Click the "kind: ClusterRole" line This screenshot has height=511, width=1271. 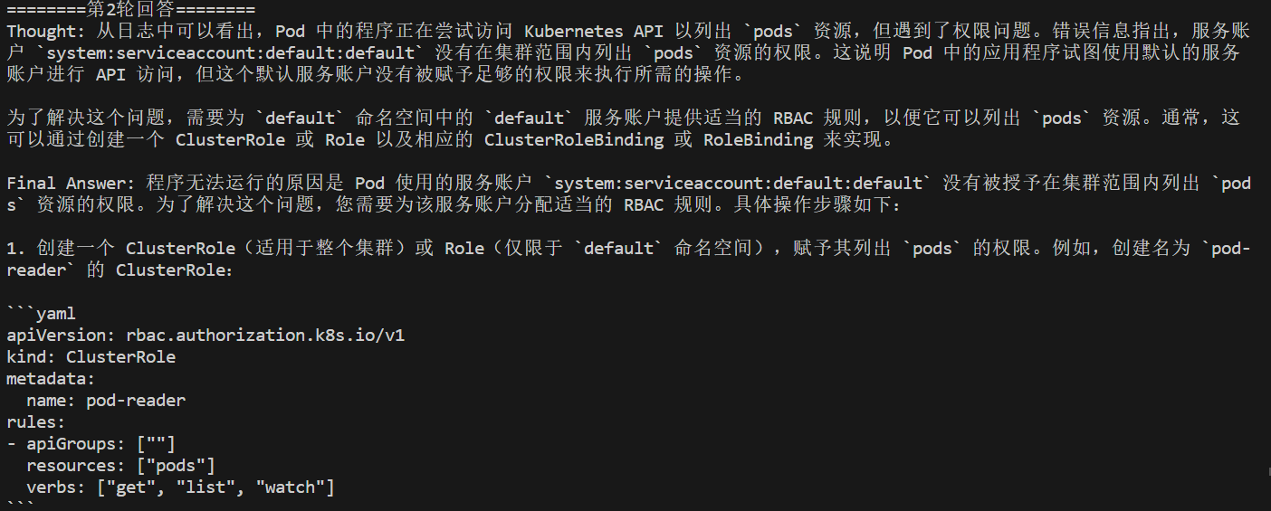pos(91,357)
